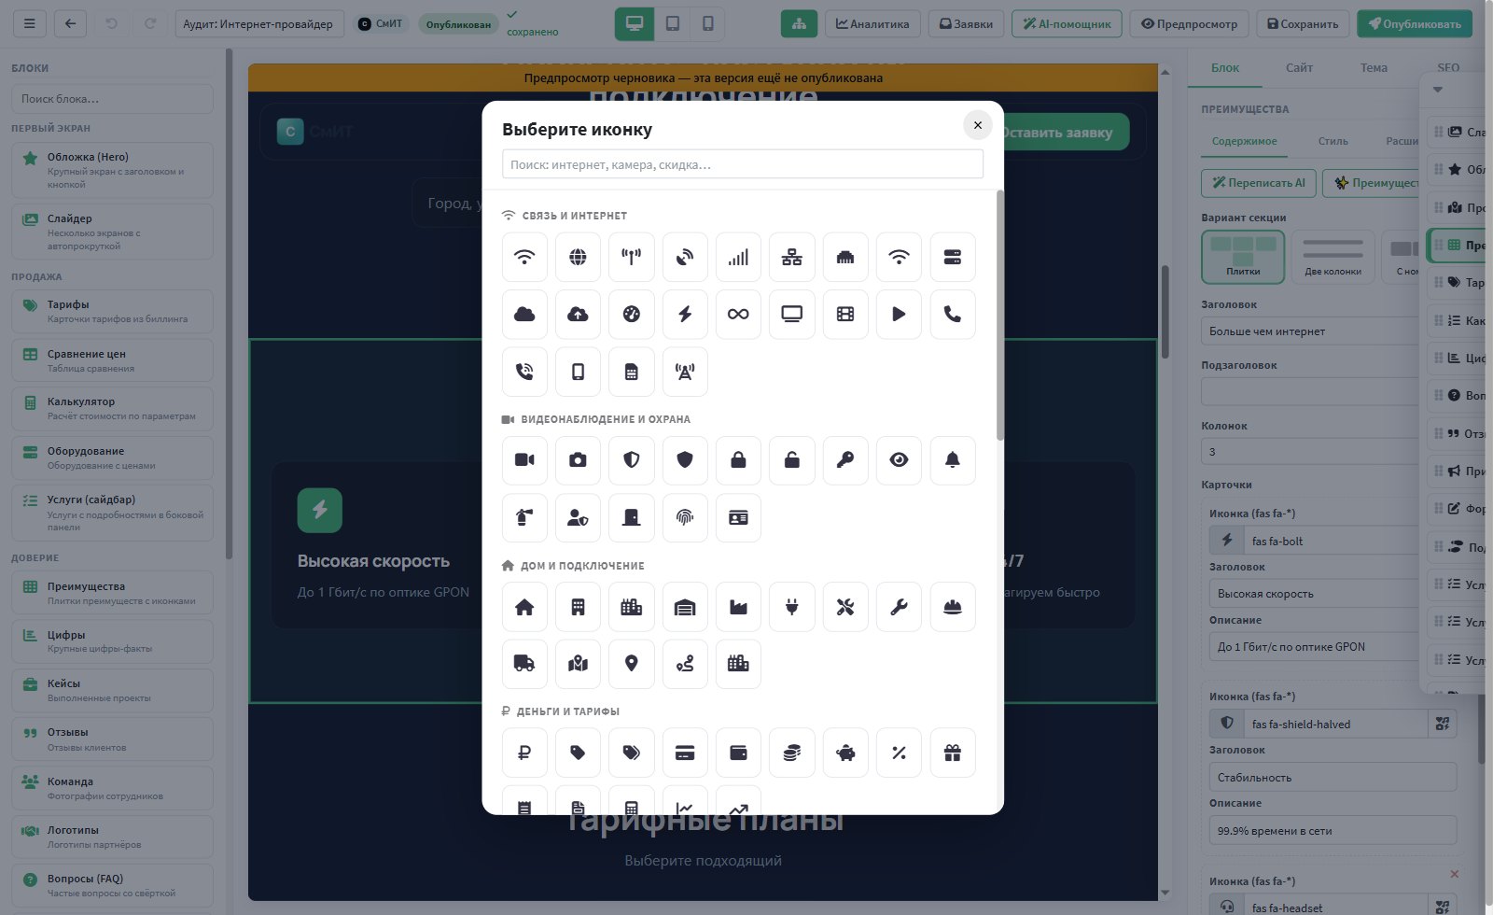Go back with the arrow button
The height and width of the screenshot is (915, 1493).
70,24
